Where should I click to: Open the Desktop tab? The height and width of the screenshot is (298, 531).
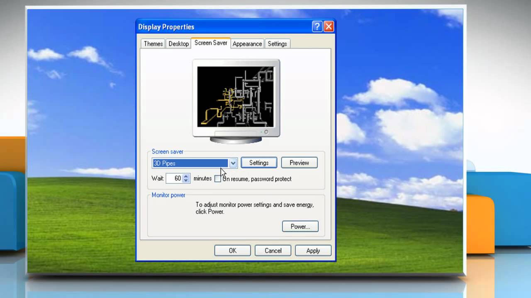[178, 43]
